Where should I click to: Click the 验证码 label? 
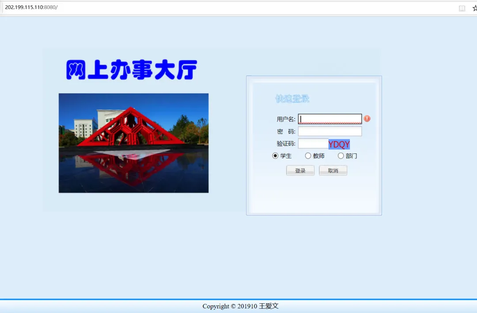[286, 144]
